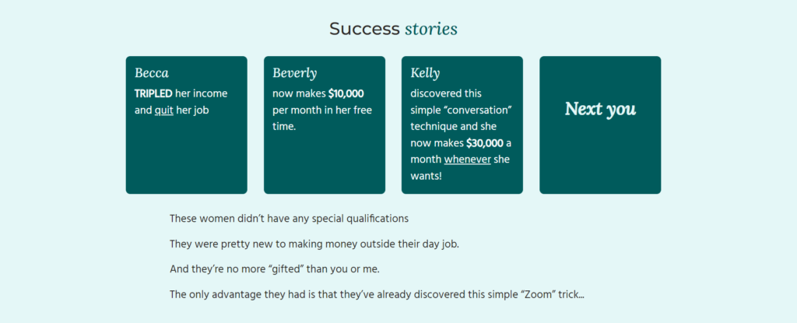This screenshot has width=797, height=323.
Task: Click the bold "$10,000" amount
Action: pyautogui.click(x=346, y=93)
